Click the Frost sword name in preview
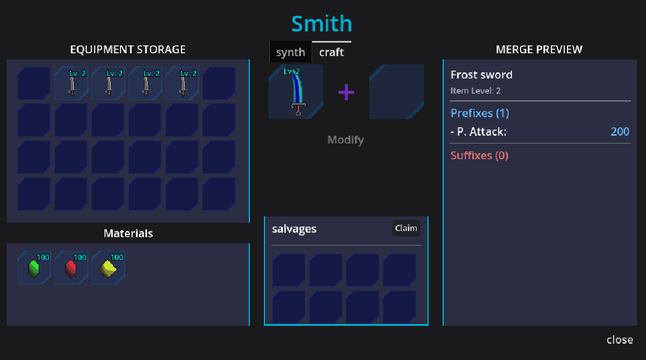The height and width of the screenshot is (360, 646). tap(481, 75)
